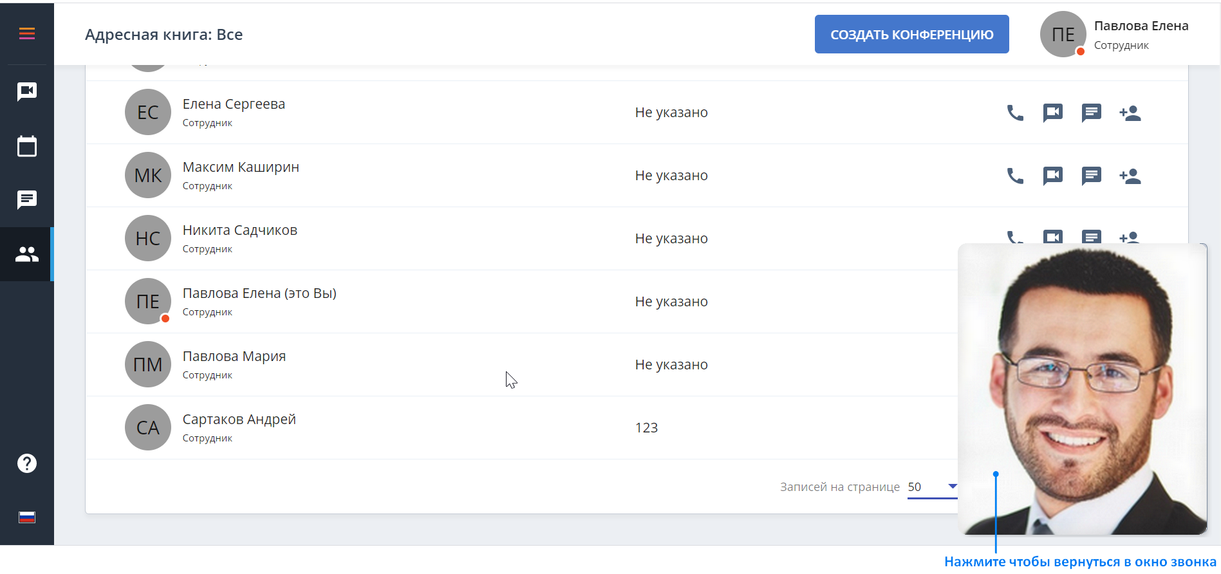Click the Создать конференцию button
Viewport: 1221px width, 574px height.
click(x=911, y=34)
